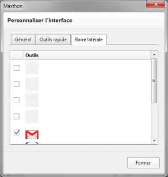Close the Maxthon dialog with red X
The width and height of the screenshot is (168, 177).
[156, 4]
